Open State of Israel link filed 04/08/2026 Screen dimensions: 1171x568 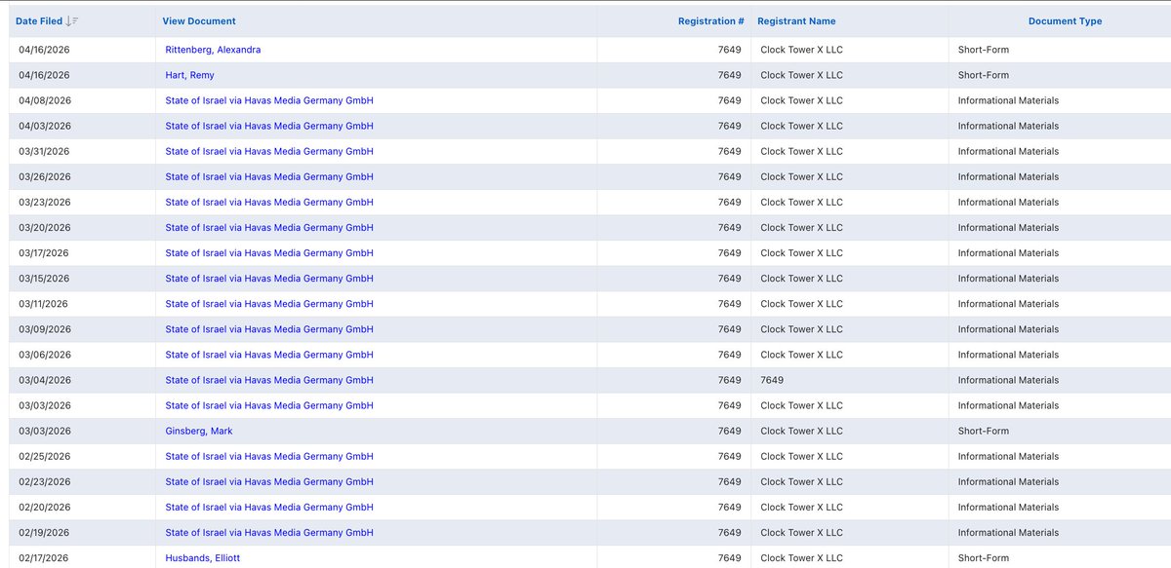tap(269, 100)
